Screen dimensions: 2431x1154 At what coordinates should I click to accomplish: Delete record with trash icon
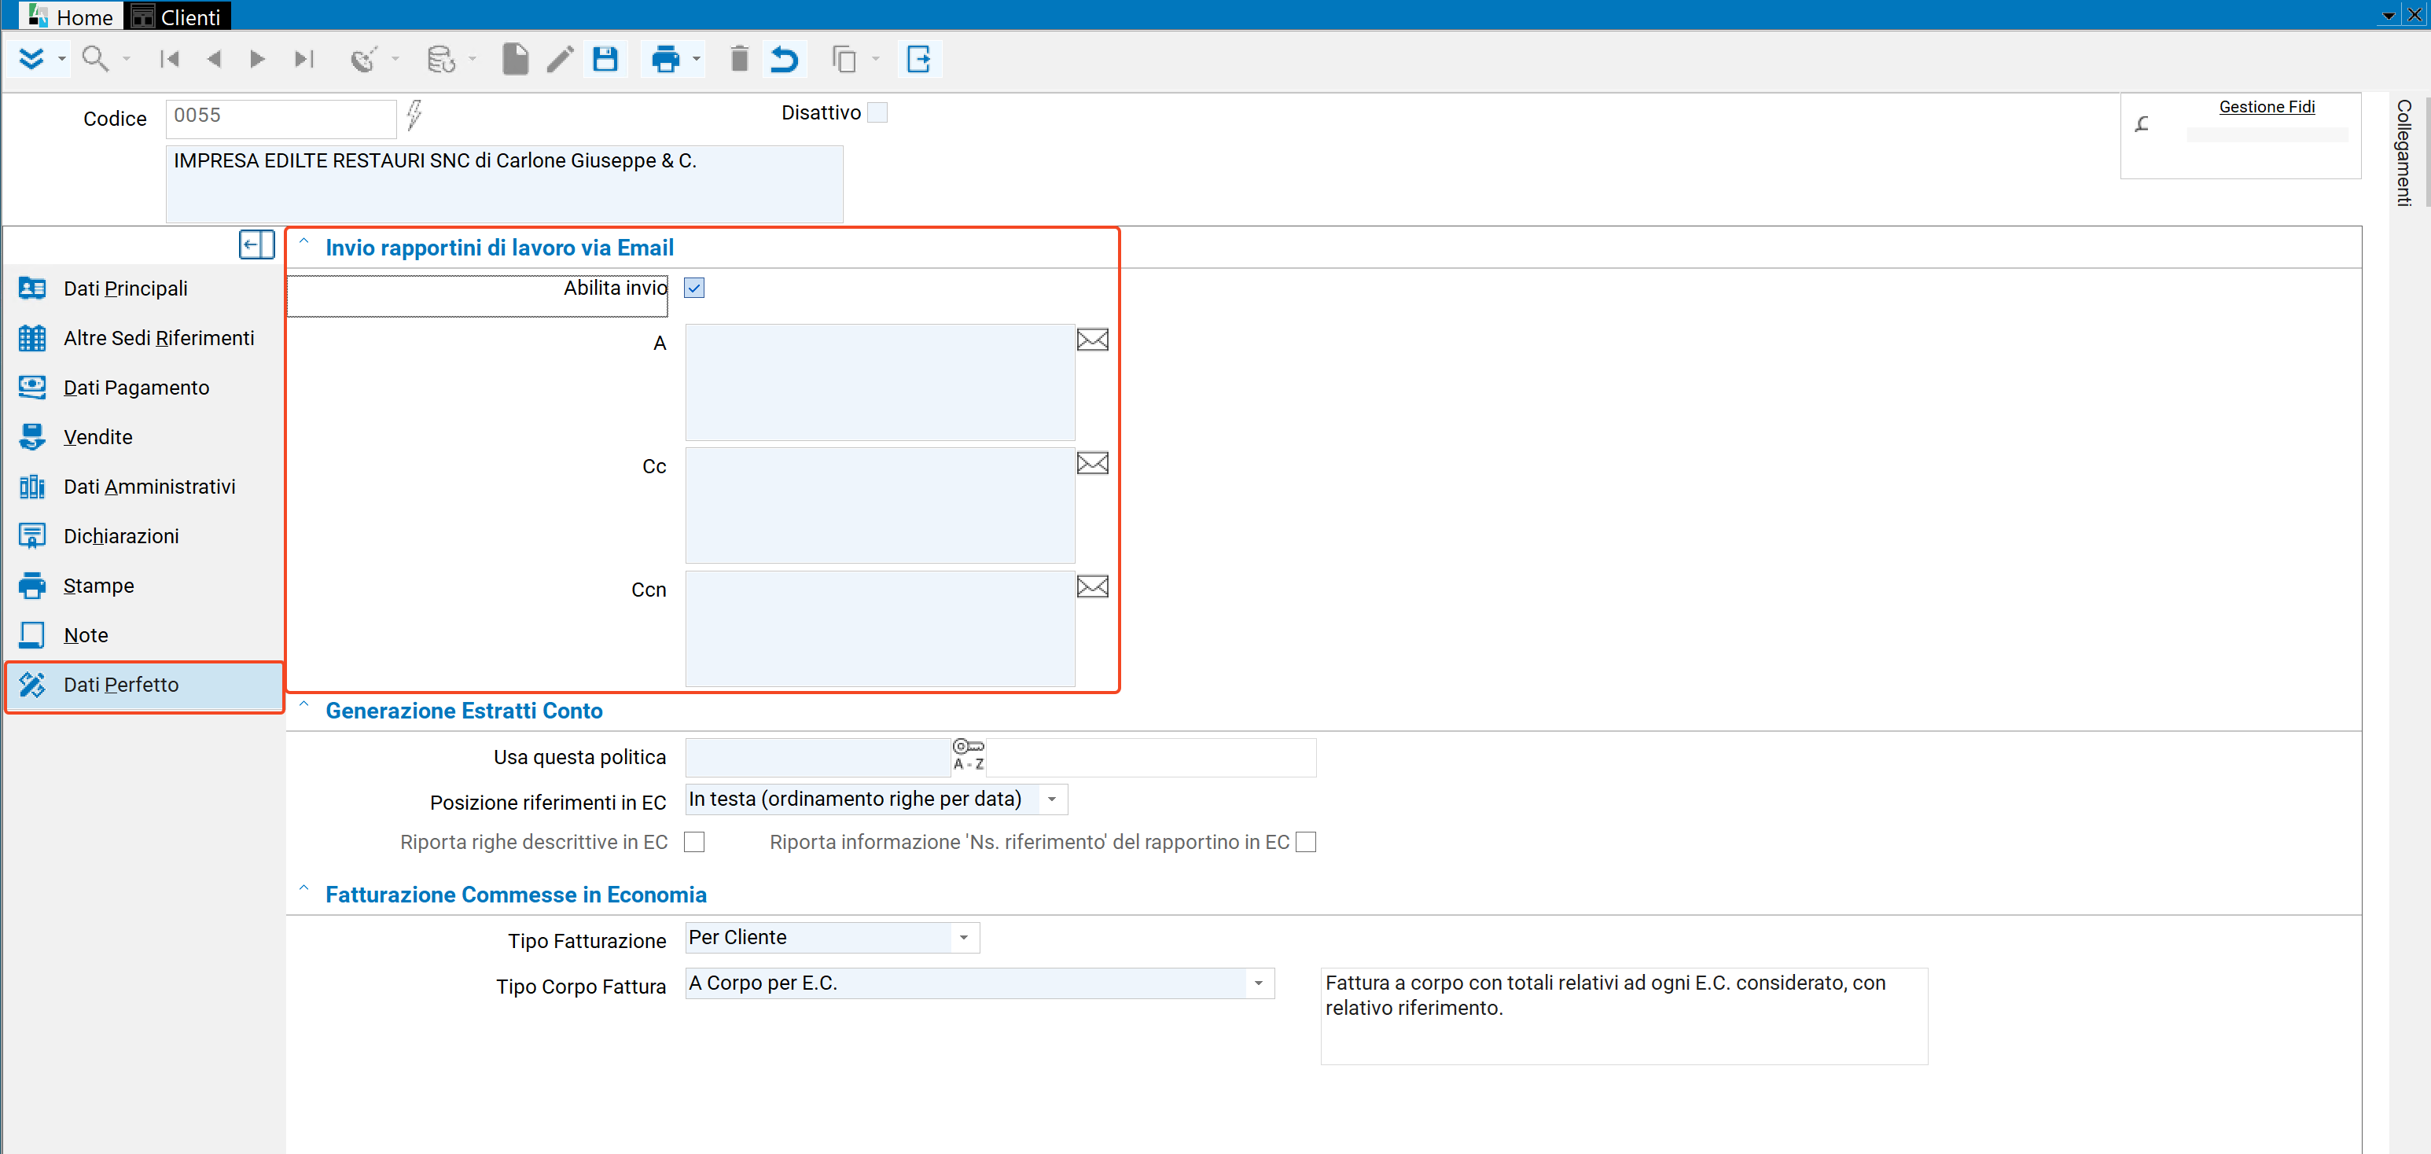tap(740, 60)
